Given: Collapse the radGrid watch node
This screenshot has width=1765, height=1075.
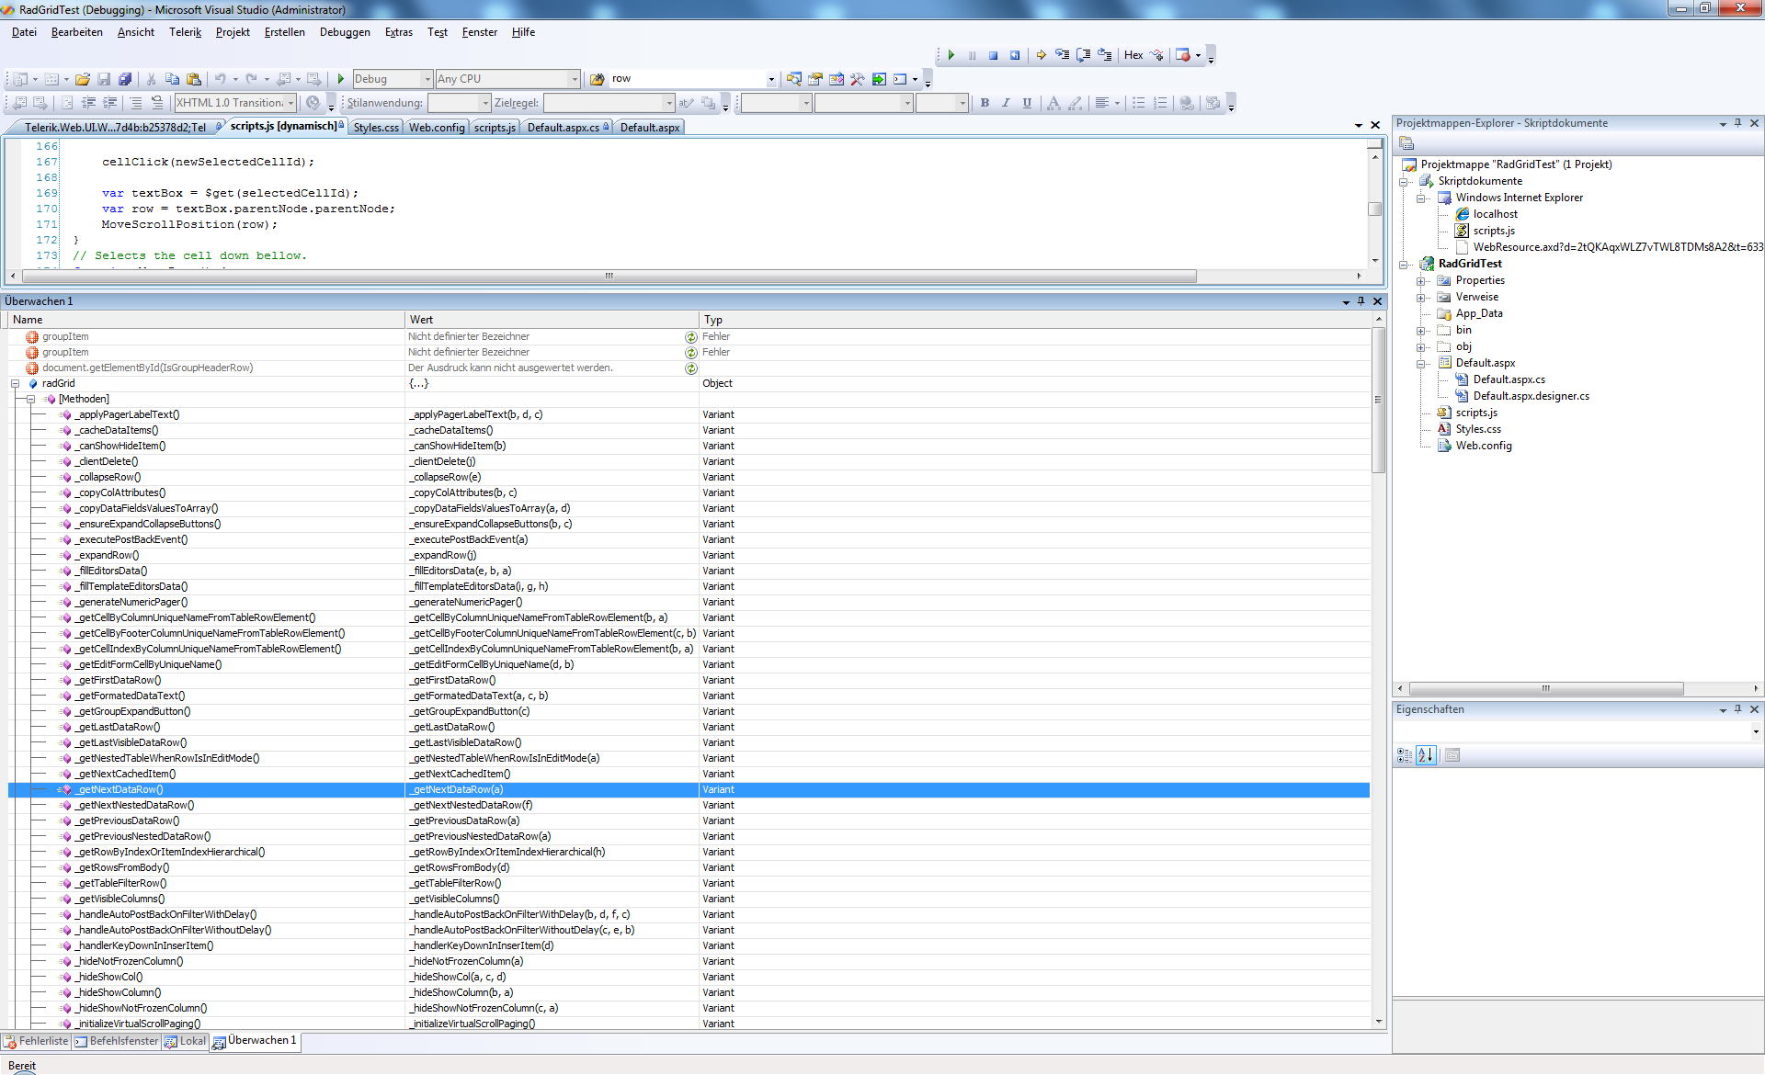Looking at the screenshot, I should pyautogui.click(x=15, y=384).
